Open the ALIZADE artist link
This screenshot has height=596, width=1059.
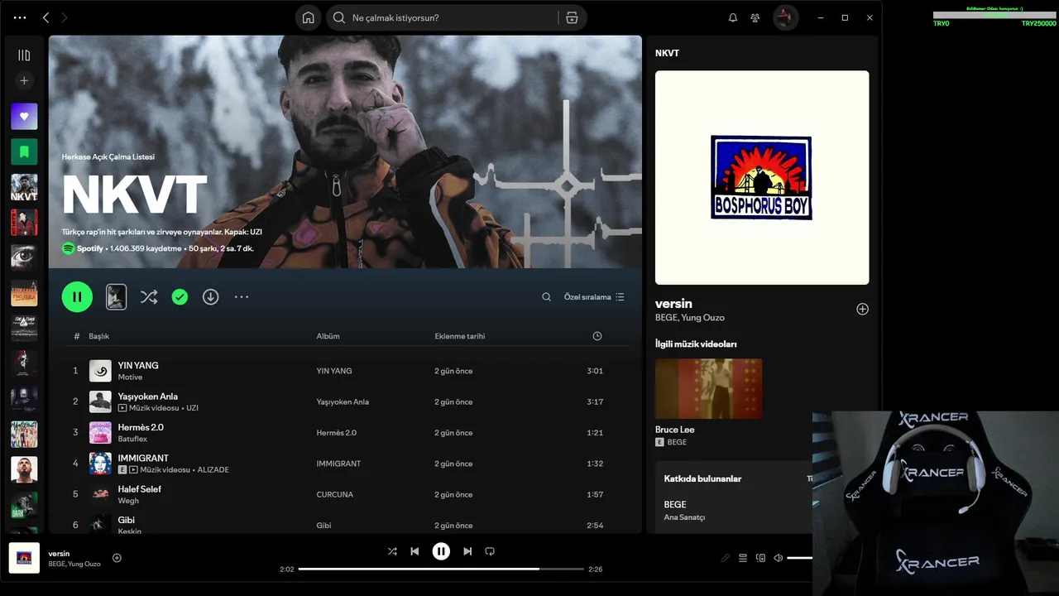coord(213,470)
